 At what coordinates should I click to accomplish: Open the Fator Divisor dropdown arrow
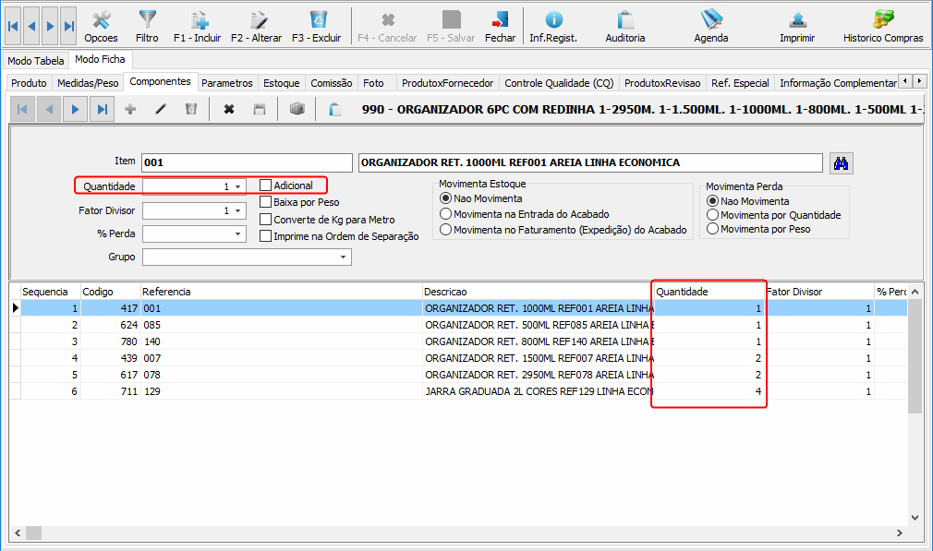click(x=237, y=211)
